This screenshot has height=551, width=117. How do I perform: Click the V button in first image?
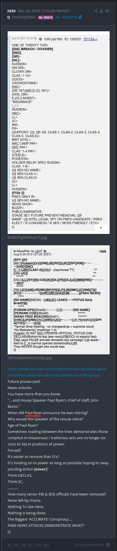tap(101, 227)
